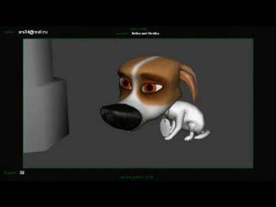This screenshot has height=207, width=276.
Task: Click the green resolution text above the title
Action: pyautogui.click(x=138, y=29)
